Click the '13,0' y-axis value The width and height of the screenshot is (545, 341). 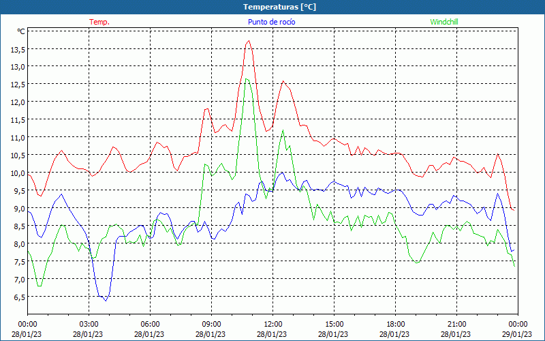click(18, 67)
